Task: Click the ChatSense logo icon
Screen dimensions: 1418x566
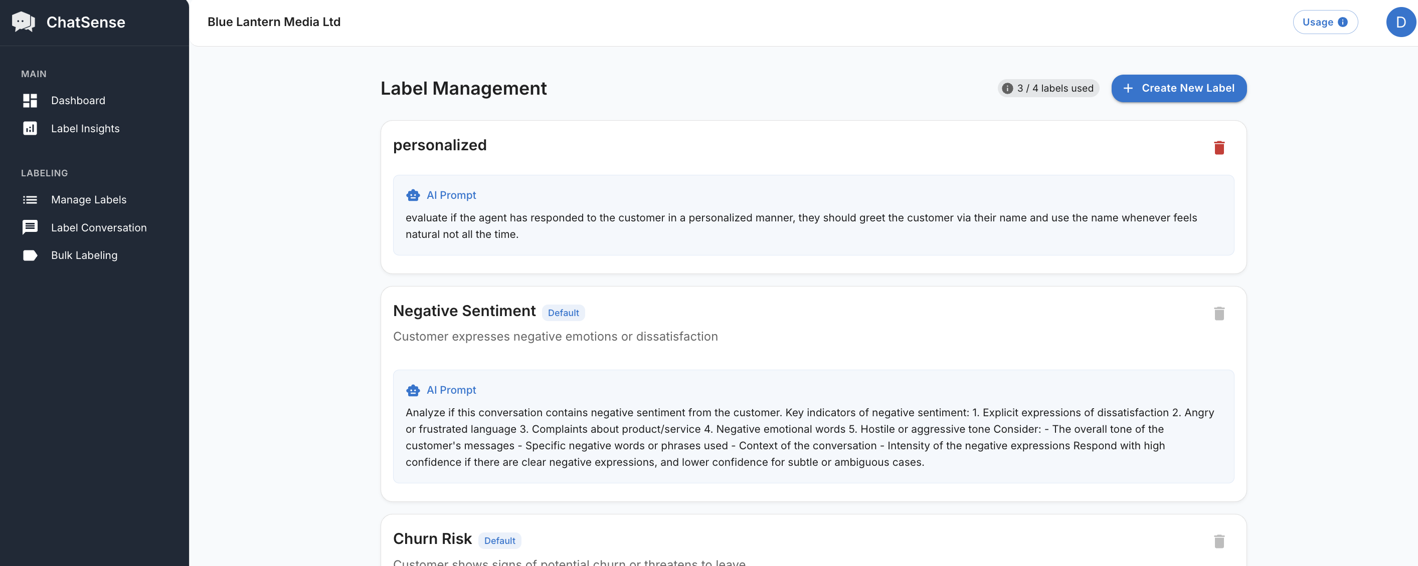Action: tap(23, 22)
